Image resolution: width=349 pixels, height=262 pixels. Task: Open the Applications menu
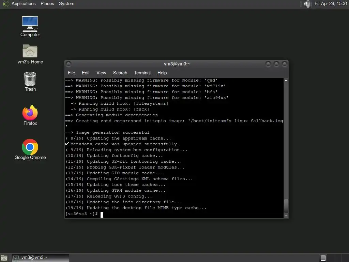point(24,4)
